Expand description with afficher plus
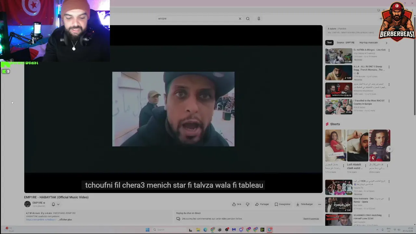Viewport: 416px width, 234px height. point(65,220)
